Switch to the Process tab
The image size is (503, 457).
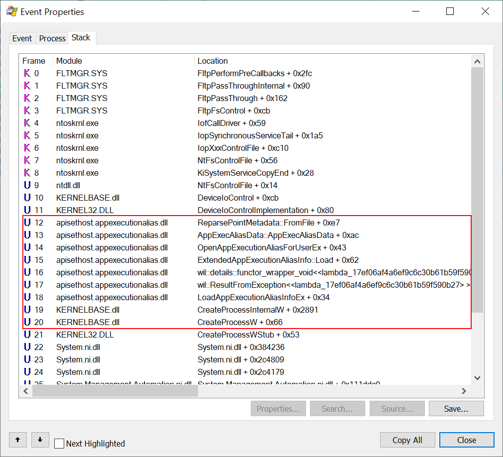(x=52, y=38)
